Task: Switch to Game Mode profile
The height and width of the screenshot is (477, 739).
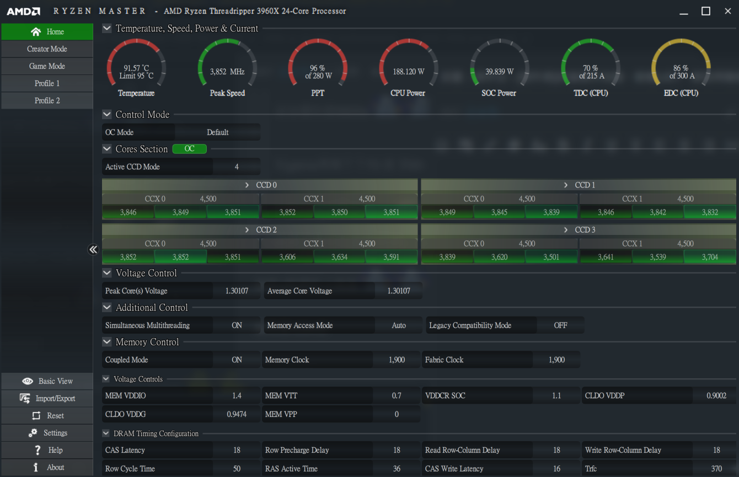Action: click(47, 66)
